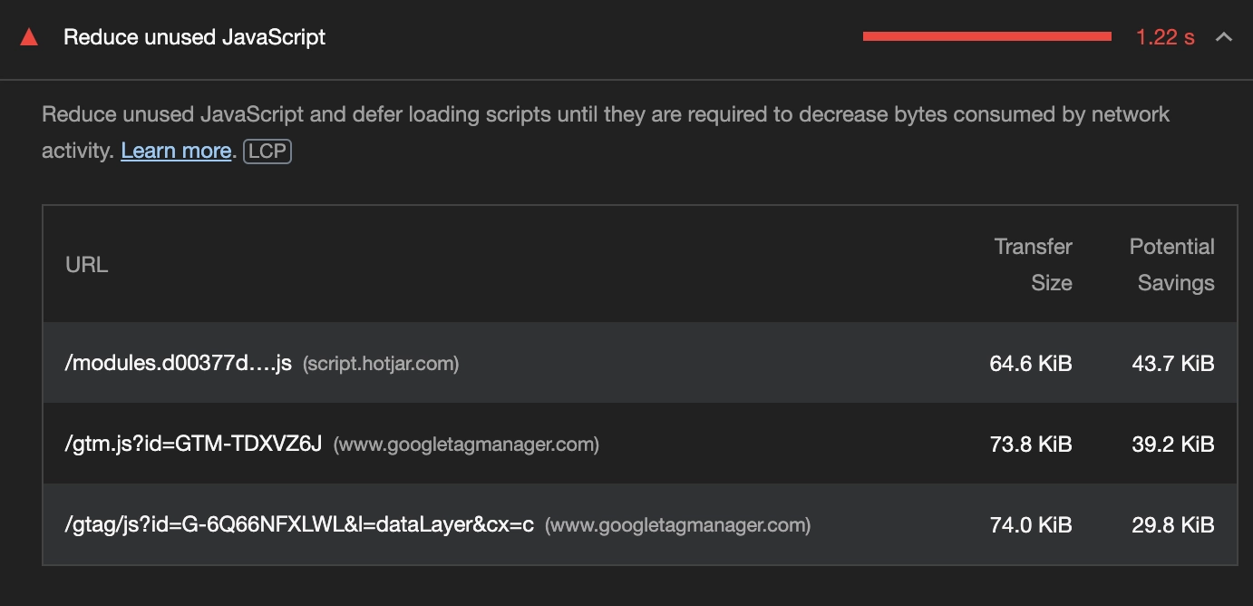The height and width of the screenshot is (606, 1253).
Task: Click the URL column header
Action: 87,265
